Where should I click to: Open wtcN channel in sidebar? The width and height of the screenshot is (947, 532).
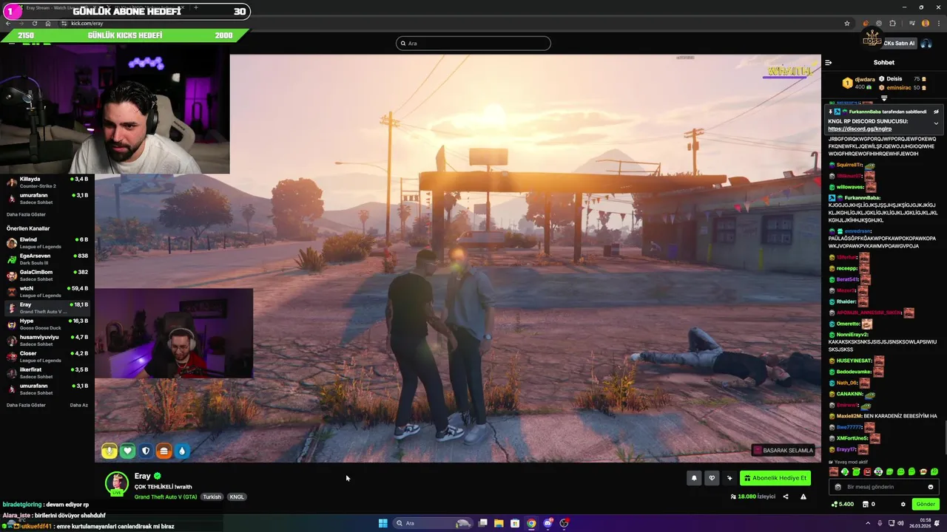click(47, 291)
